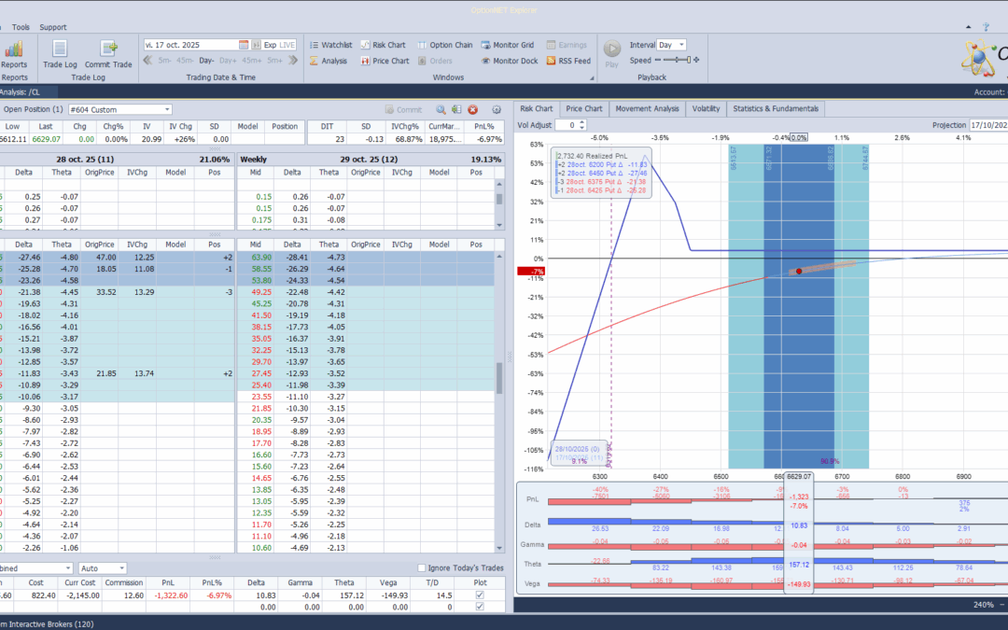
Task: Step back 5 minutes with 5m-
Action: 164,61
